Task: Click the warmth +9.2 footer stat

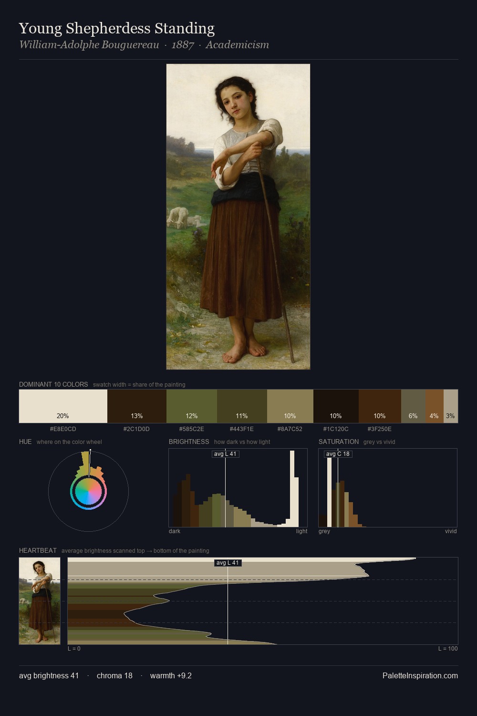Action: click(x=171, y=676)
